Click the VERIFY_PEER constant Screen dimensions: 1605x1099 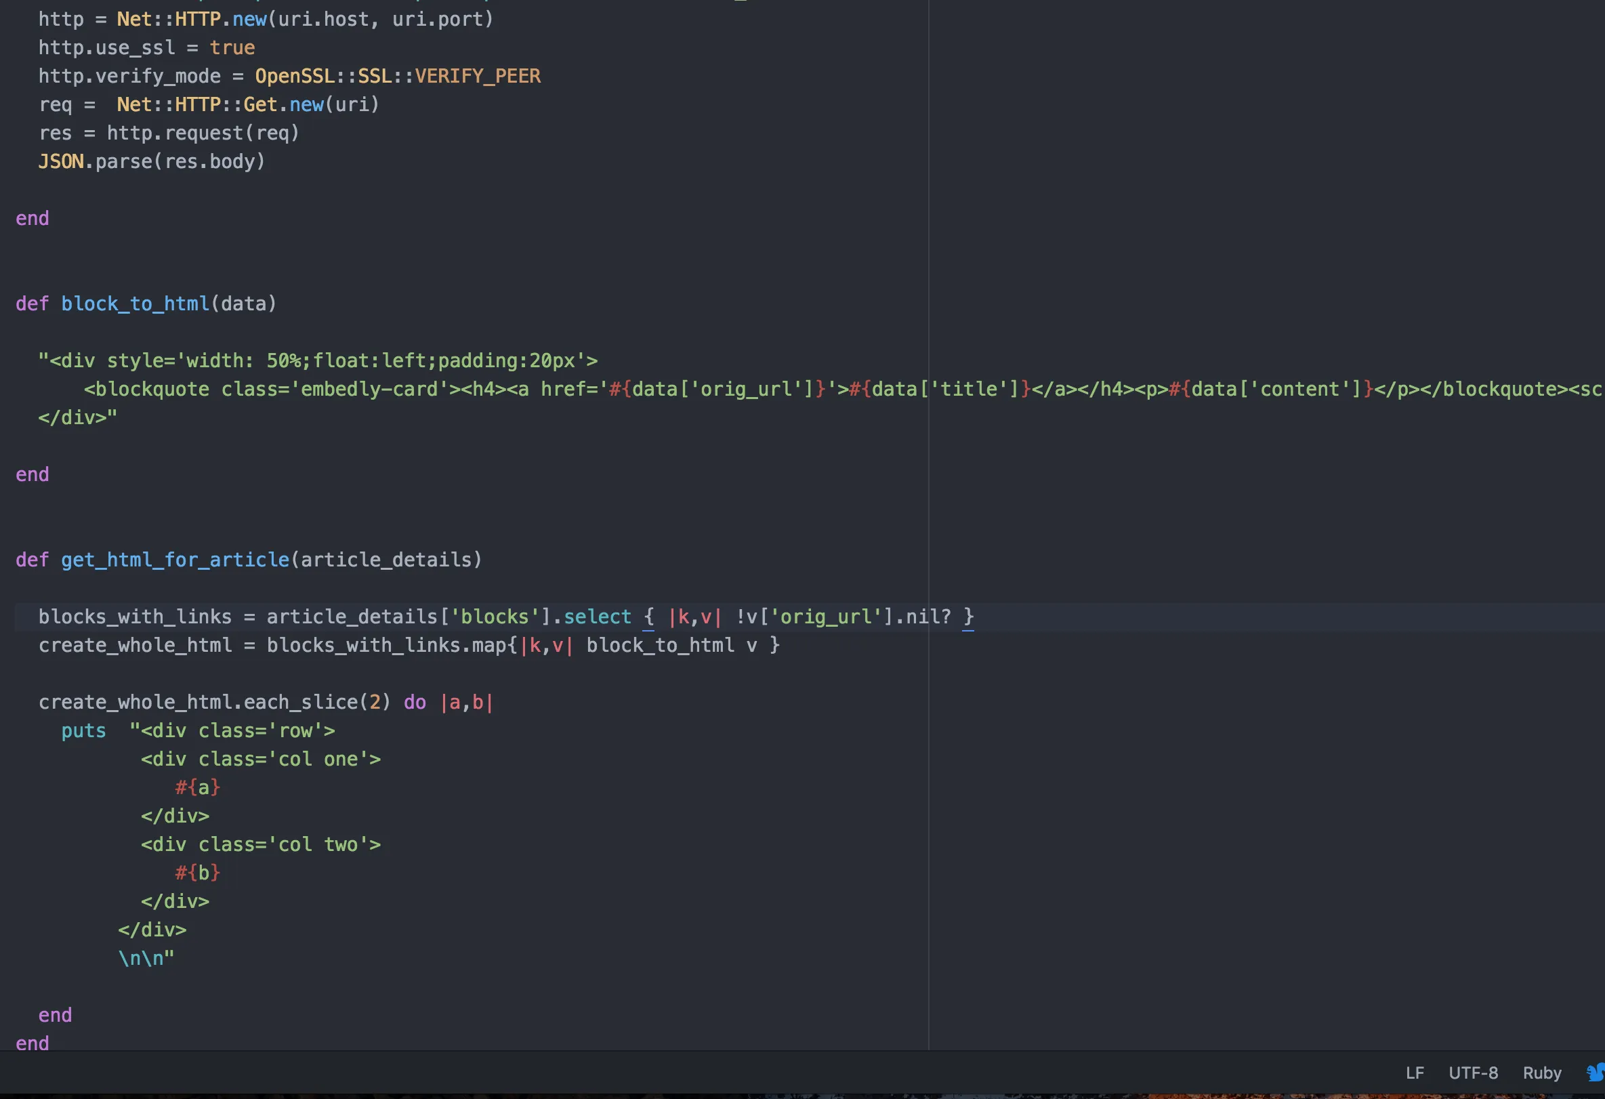(x=477, y=76)
